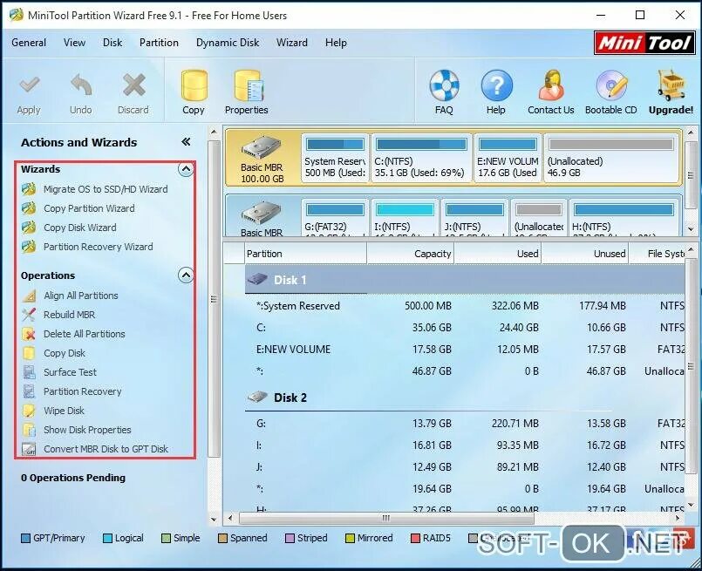Click the Logical legend color swatch
The height and width of the screenshot is (571, 702).
(x=107, y=539)
